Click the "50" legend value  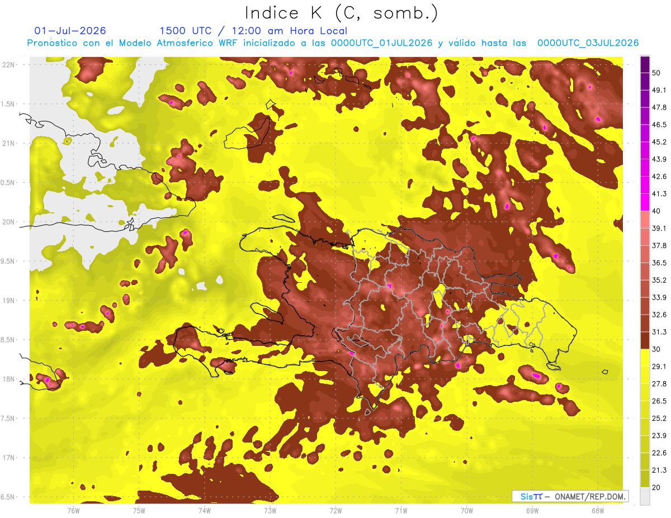[656, 73]
